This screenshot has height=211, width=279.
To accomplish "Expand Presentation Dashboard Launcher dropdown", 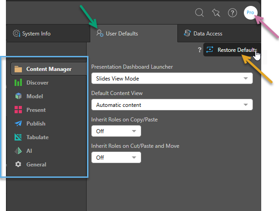I will coord(172,78).
